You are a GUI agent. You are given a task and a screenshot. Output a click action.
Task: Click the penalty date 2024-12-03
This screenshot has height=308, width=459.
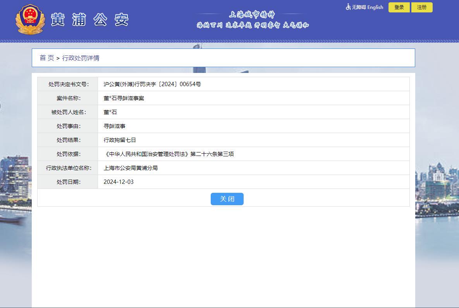pos(119,182)
